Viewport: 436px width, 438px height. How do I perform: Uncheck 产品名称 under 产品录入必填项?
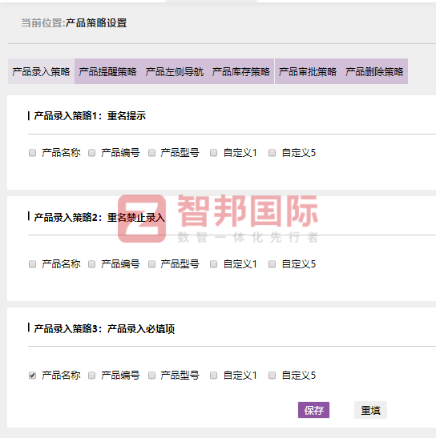pos(32,376)
